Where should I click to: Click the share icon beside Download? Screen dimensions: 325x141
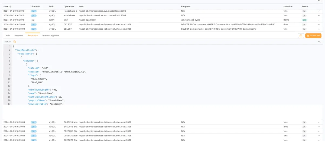click(301, 36)
